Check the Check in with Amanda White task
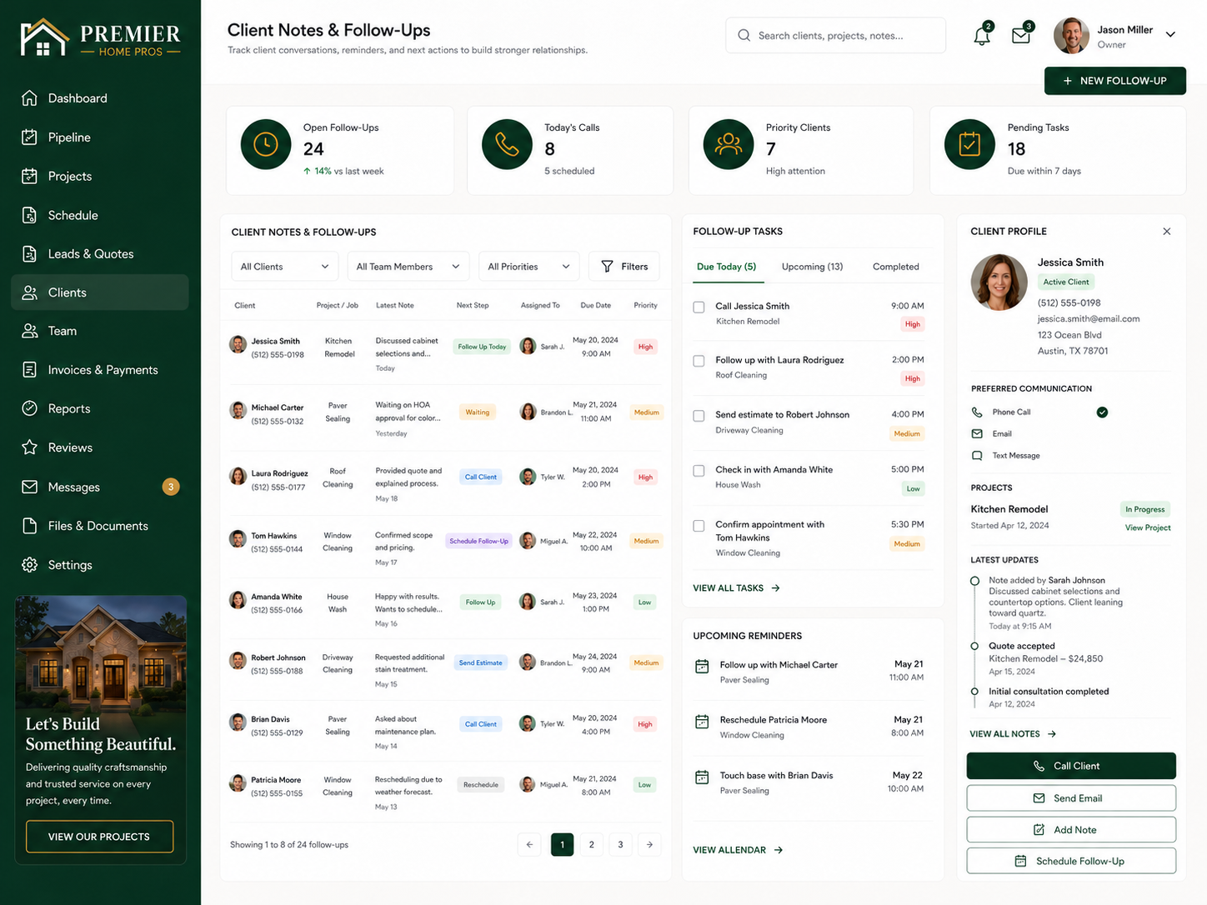This screenshot has height=905, width=1207. tap(699, 471)
